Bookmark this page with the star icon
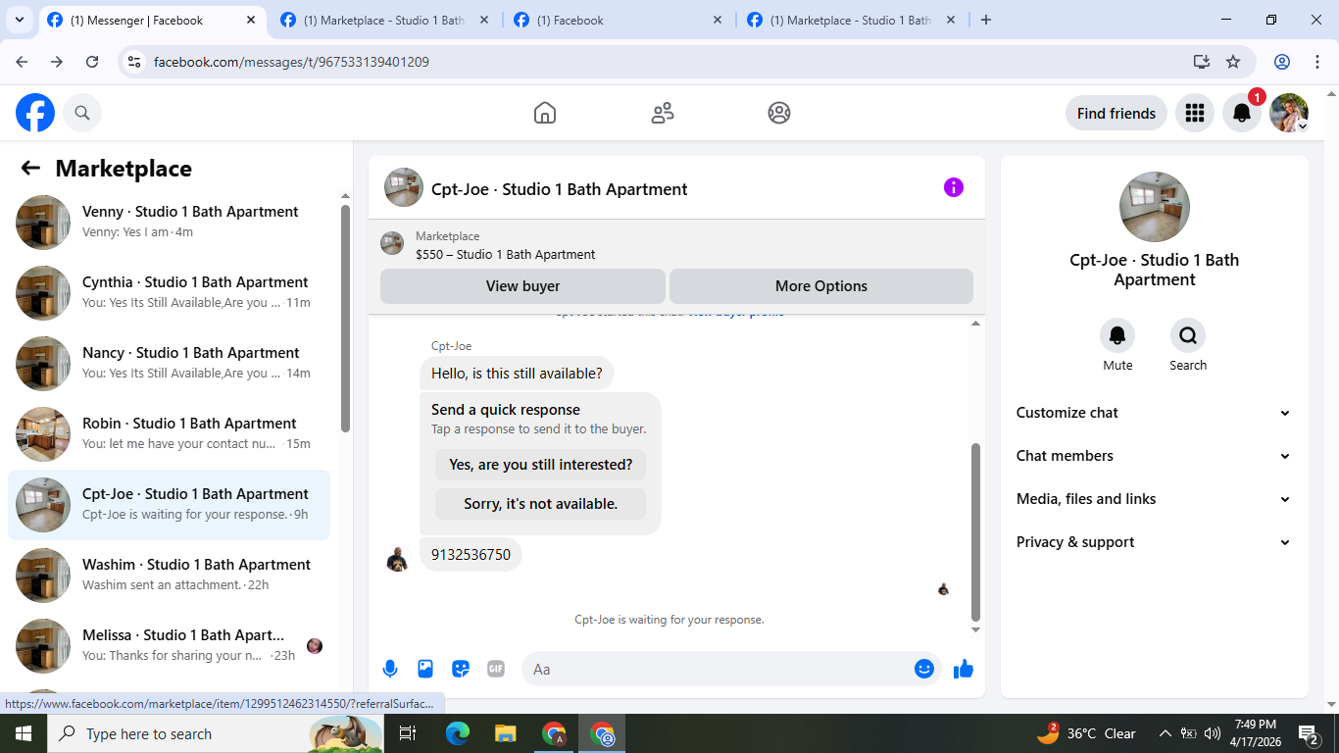 (x=1233, y=62)
